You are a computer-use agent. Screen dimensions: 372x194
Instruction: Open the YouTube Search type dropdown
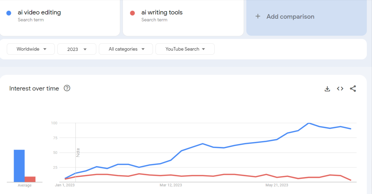click(185, 49)
